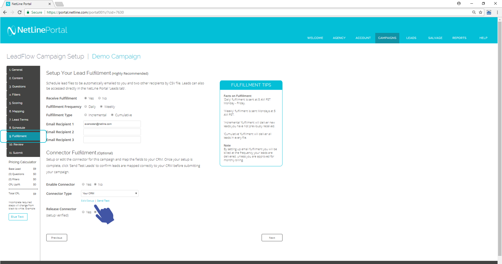Click the NetLine Portal logo
Screen dimensions: 502x264
[x=37, y=30]
